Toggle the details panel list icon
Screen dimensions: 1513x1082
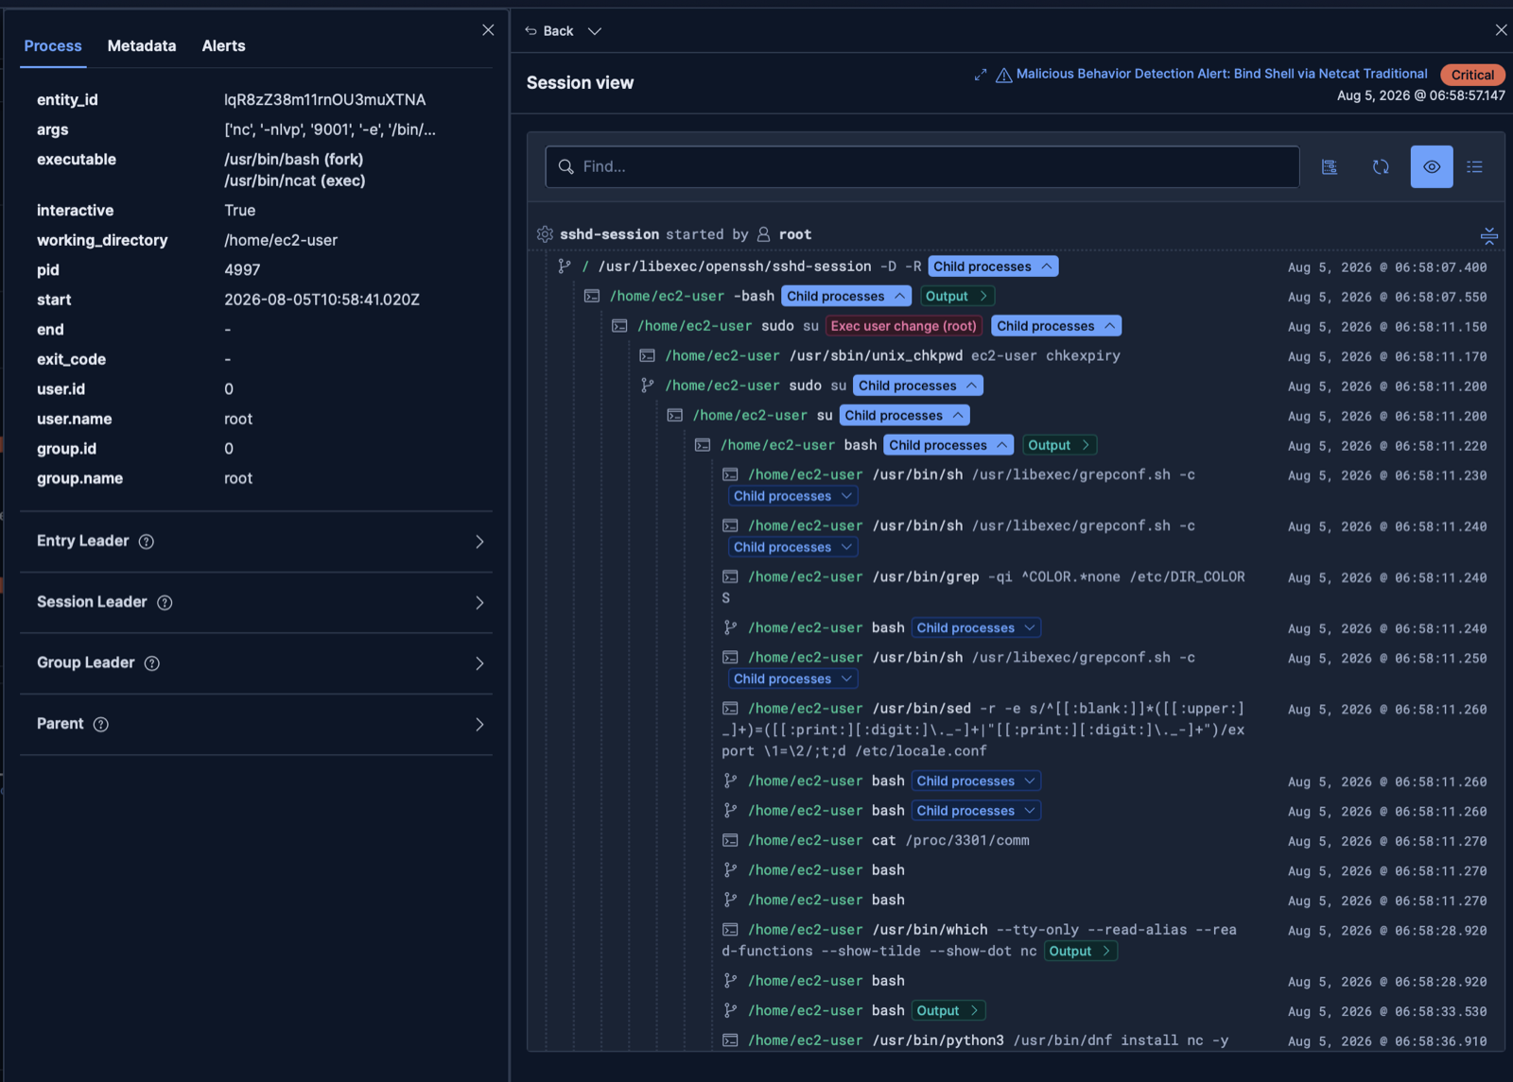pos(1474,166)
